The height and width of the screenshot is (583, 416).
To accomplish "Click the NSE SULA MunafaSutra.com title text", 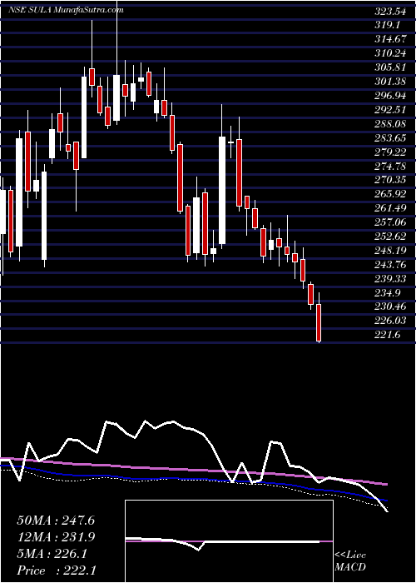I will [66, 10].
